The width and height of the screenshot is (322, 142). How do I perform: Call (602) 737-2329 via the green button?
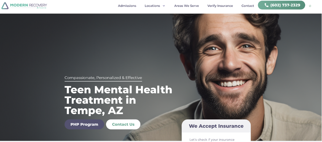281,5
